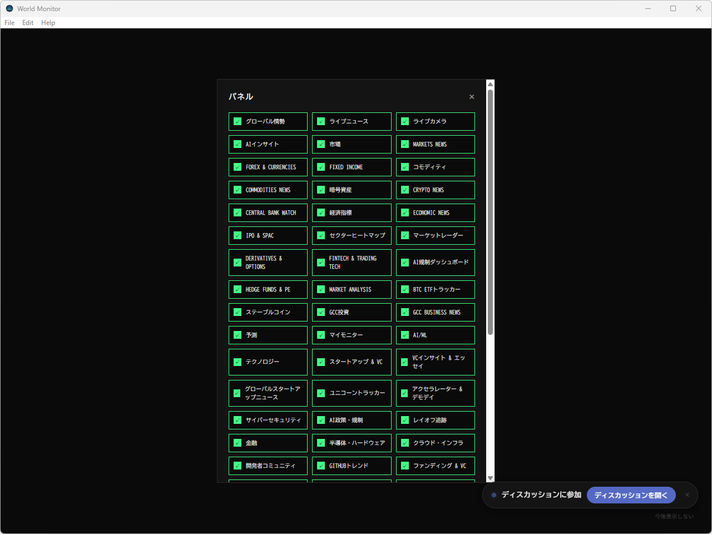The height and width of the screenshot is (534, 712).
Task: Click the ディスカッションを開く button
Action: coord(631,495)
